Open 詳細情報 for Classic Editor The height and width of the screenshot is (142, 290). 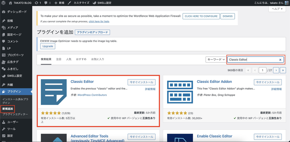pos(150,89)
